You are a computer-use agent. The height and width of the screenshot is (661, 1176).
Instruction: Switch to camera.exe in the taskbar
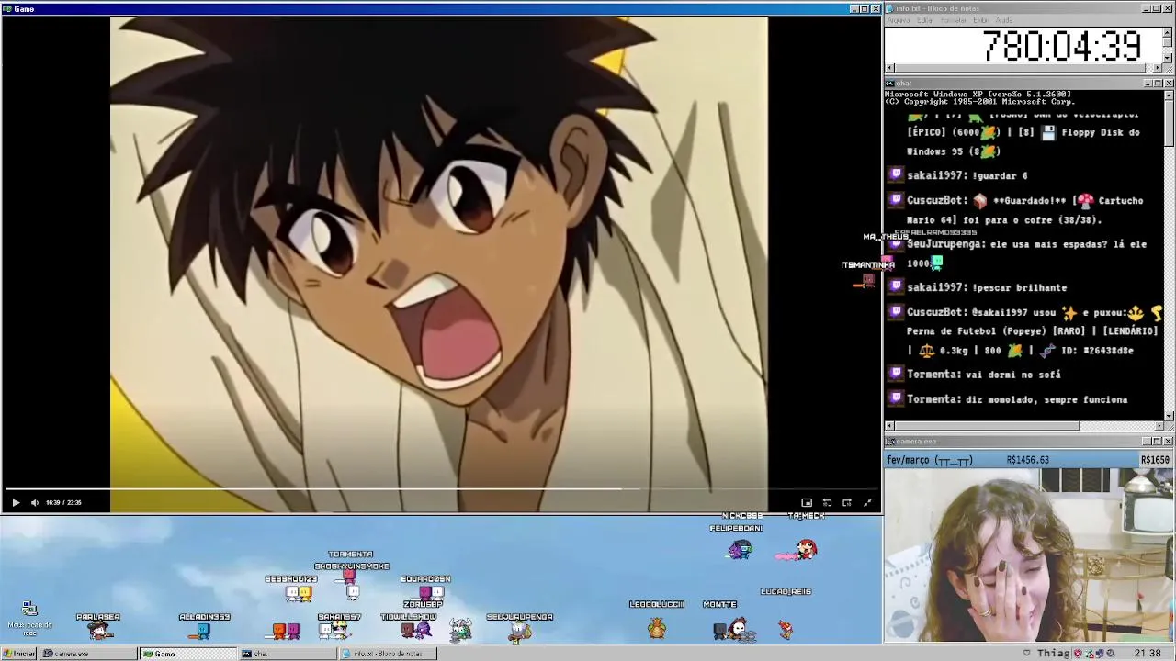(x=87, y=654)
